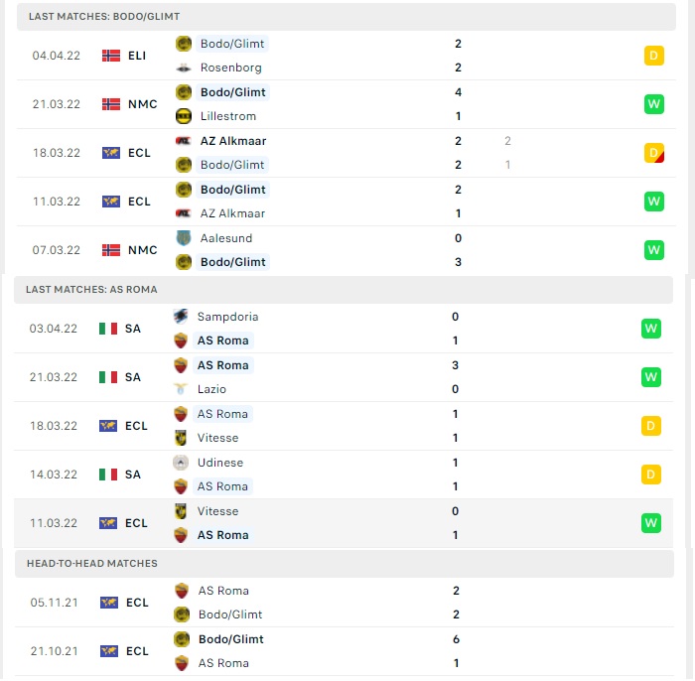Open the 6-1 Bodo/Glimt vs AS Roma result

click(345, 651)
